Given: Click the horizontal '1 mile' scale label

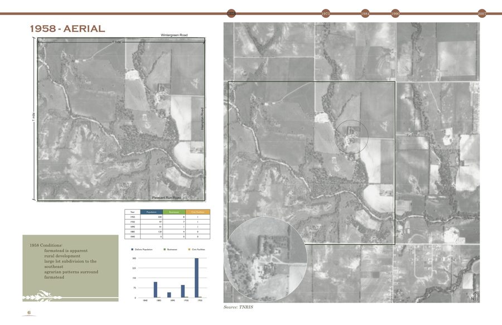Looking at the screenshot, I should pos(117,42).
